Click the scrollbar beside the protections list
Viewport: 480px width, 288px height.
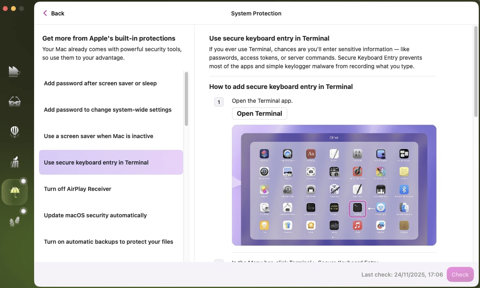click(186, 97)
